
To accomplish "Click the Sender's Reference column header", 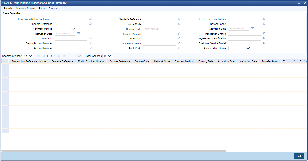I will pos(62,61).
